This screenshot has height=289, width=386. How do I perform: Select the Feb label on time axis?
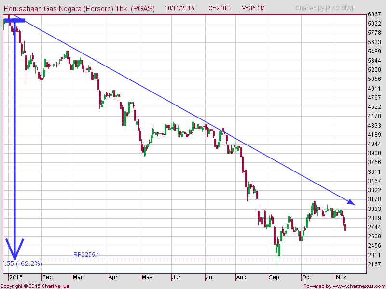(47, 277)
